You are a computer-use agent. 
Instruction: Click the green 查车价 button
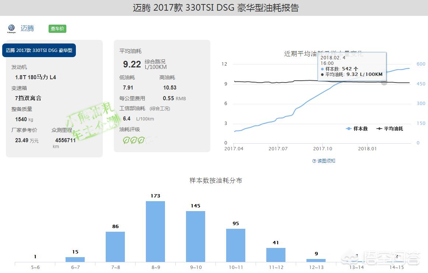coord(57,28)
